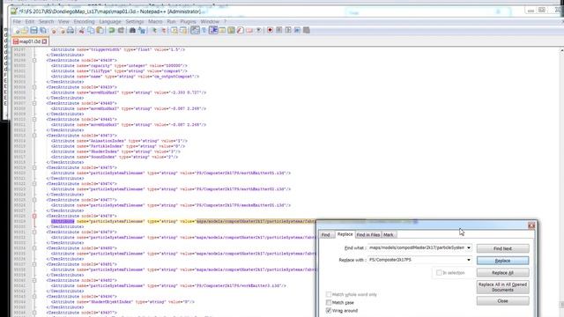Click Replace All in All Opened Documents
This screenshot has height=317, width=564.
502,287
